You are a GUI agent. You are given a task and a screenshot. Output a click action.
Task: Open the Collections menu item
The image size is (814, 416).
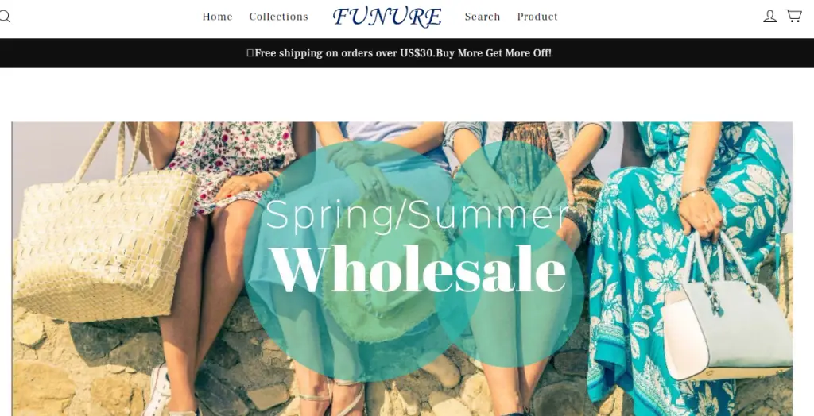coord(279,17)
